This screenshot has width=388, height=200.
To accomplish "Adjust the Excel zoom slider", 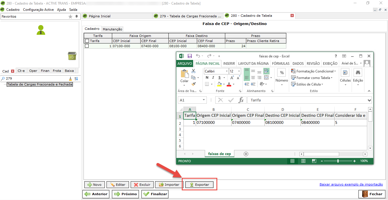I will click(338, 161).
